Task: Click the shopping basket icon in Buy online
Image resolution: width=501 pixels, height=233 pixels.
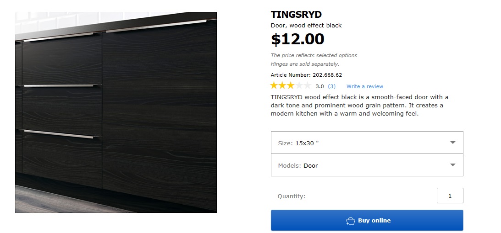Action: [351, 221]
